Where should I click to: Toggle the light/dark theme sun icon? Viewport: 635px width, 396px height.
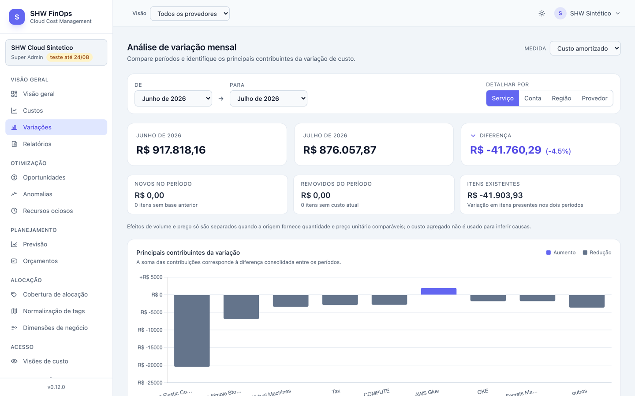click(x=542, y=14)
